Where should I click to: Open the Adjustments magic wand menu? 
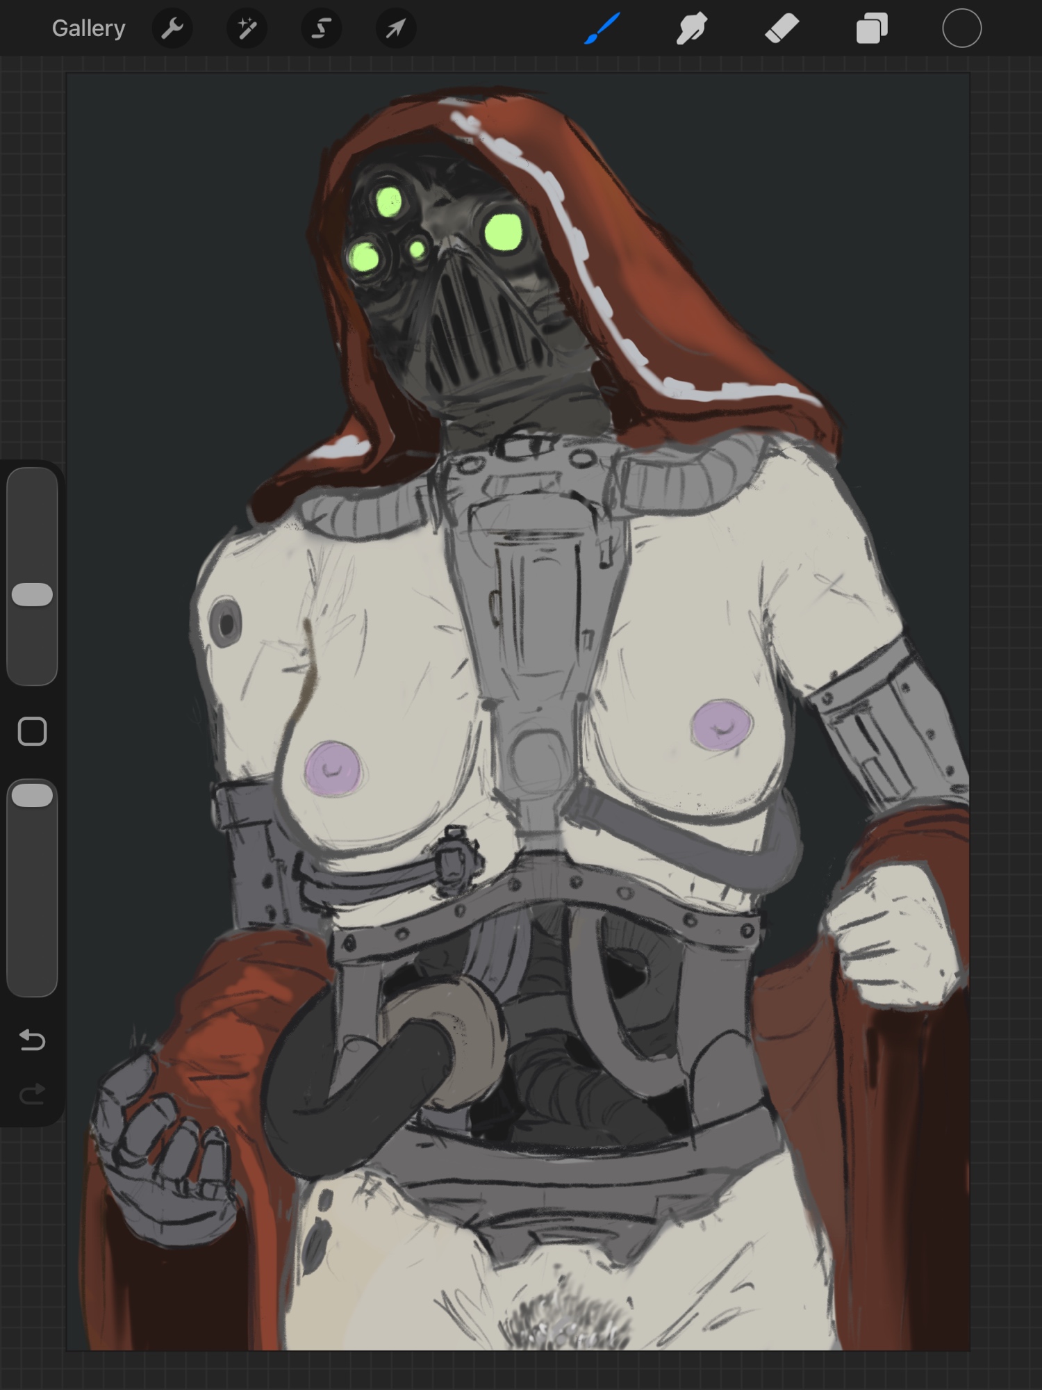(x=247, y=28)
